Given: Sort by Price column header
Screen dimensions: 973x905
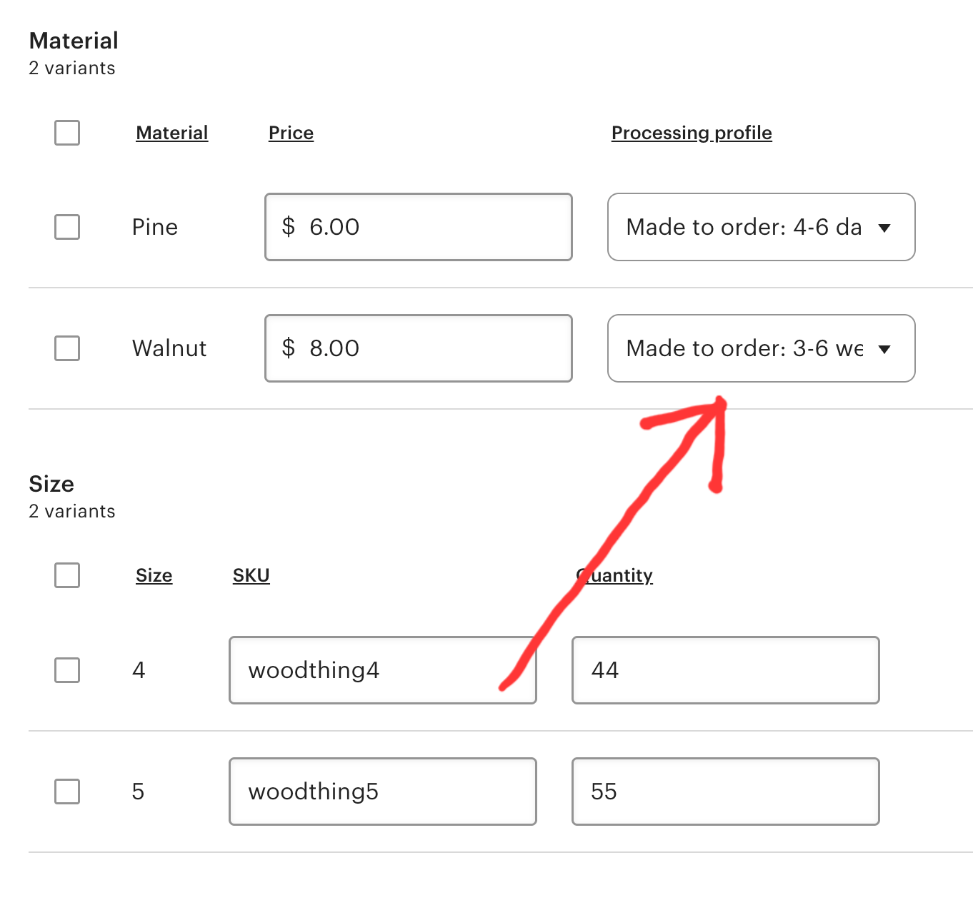Looking at the screenshot, I should [291, 133].
